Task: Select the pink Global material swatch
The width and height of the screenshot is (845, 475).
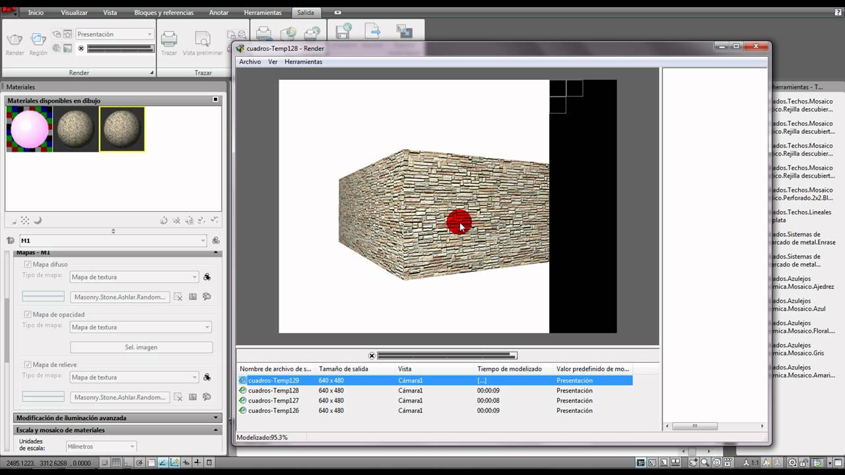Action: (30, 129)
